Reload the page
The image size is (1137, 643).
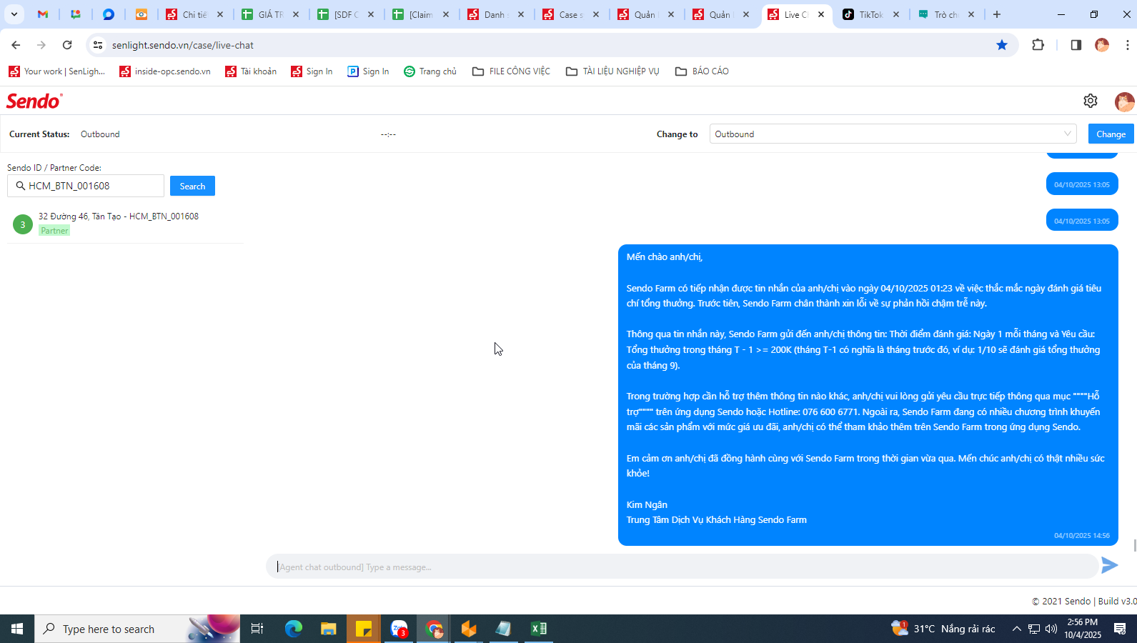click(x=67, y=45)
